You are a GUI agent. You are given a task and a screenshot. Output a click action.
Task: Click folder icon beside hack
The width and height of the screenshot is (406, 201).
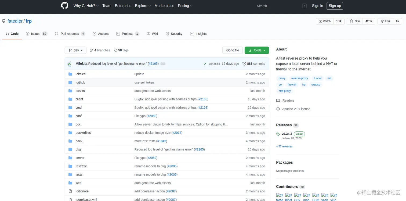70,141
